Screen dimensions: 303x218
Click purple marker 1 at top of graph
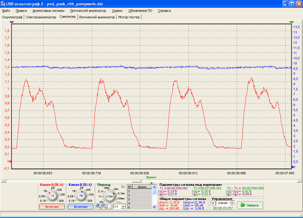pyautogui.click(x=12, y=22)
